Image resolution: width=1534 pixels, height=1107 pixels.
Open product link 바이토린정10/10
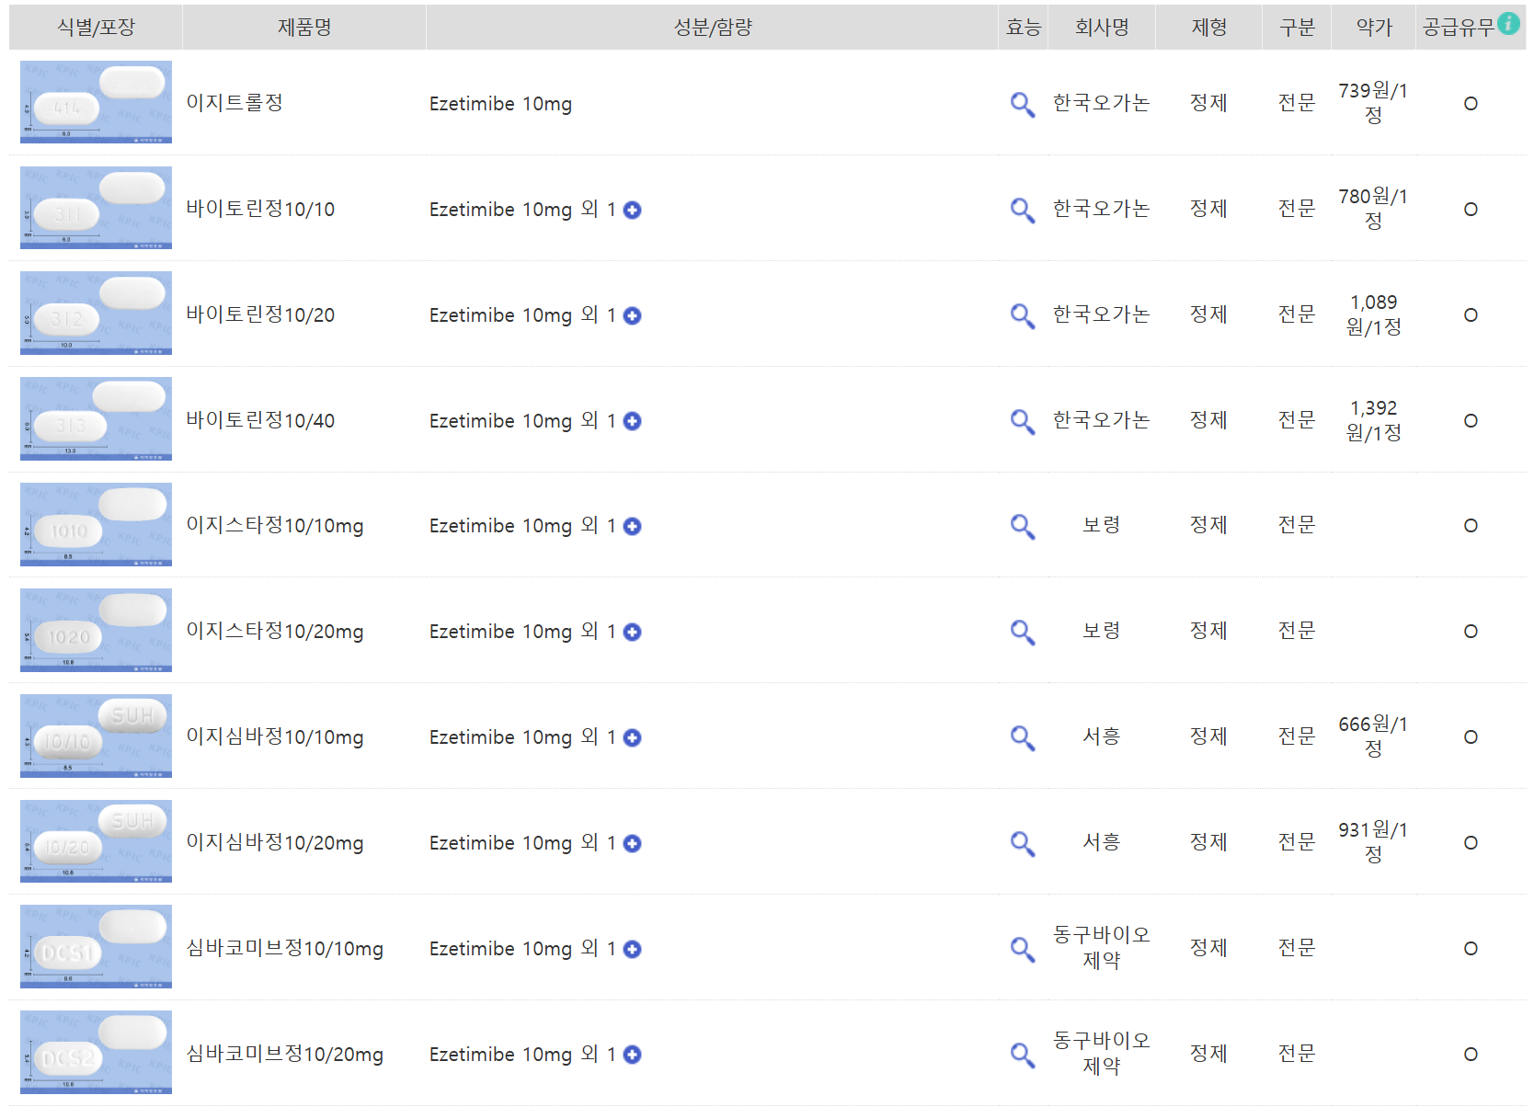(x=260, y=209)
